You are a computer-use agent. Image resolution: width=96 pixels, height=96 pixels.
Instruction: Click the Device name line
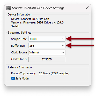30,19
